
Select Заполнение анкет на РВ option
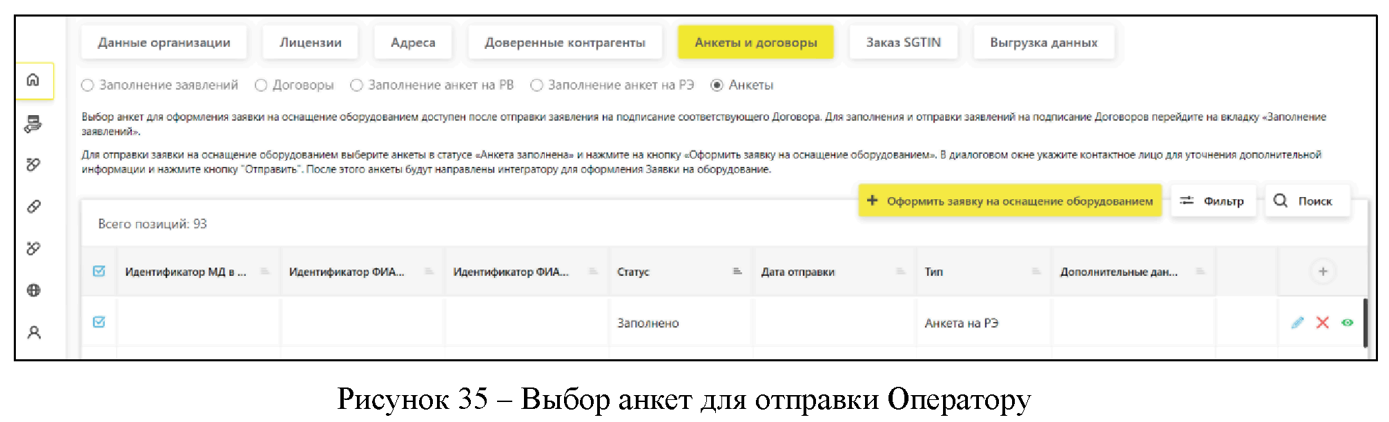pyautogui.click(x=357, y=86)
